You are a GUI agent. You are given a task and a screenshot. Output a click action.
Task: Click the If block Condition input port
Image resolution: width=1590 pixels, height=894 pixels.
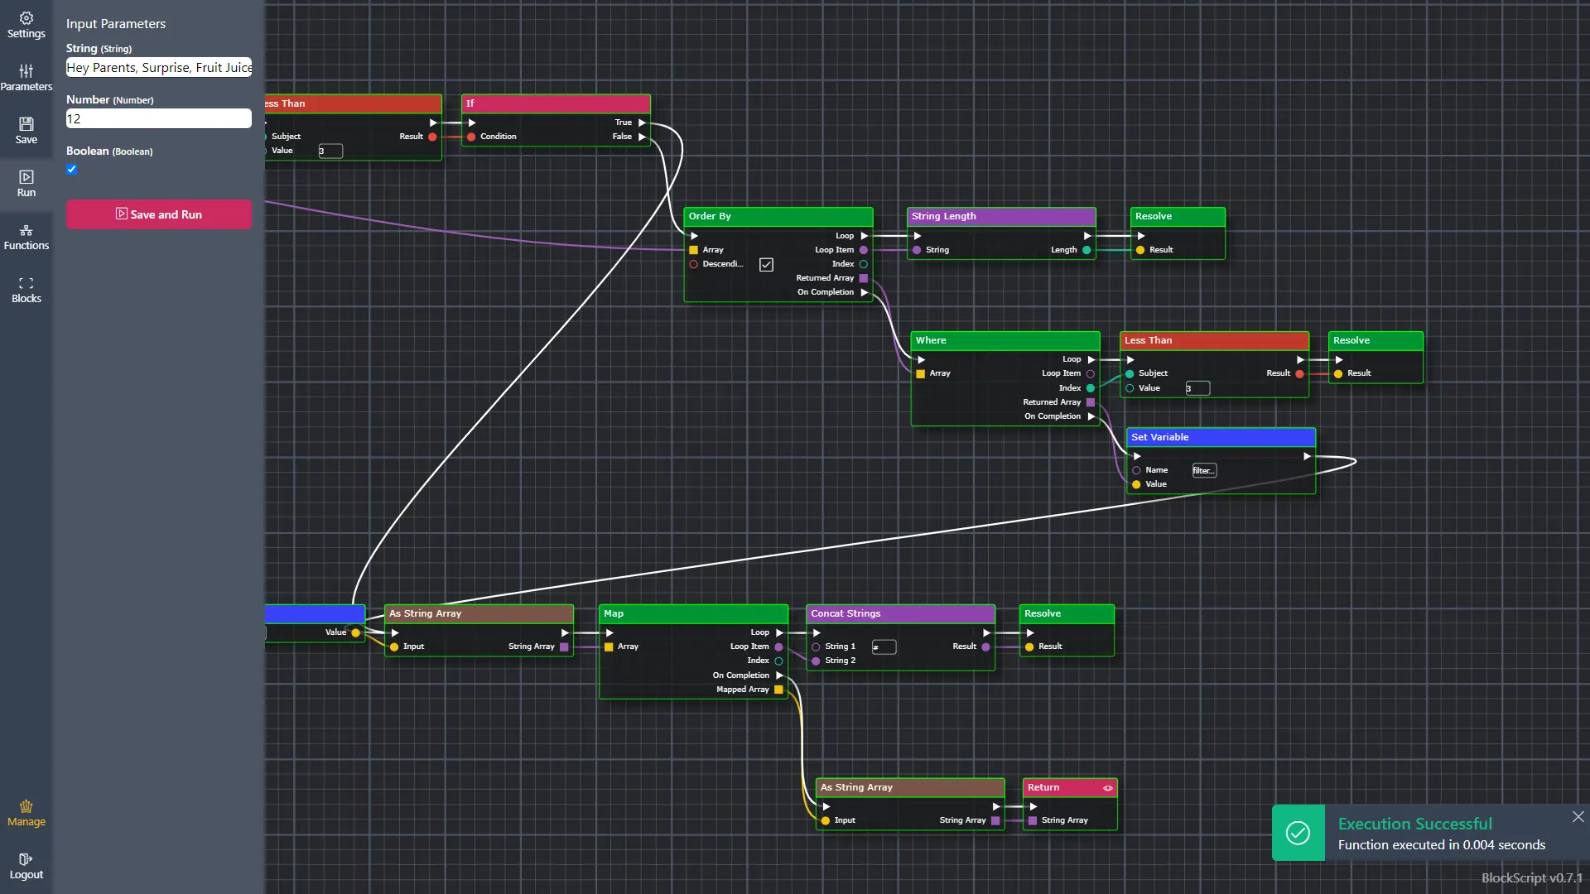[x=471, y=137]
